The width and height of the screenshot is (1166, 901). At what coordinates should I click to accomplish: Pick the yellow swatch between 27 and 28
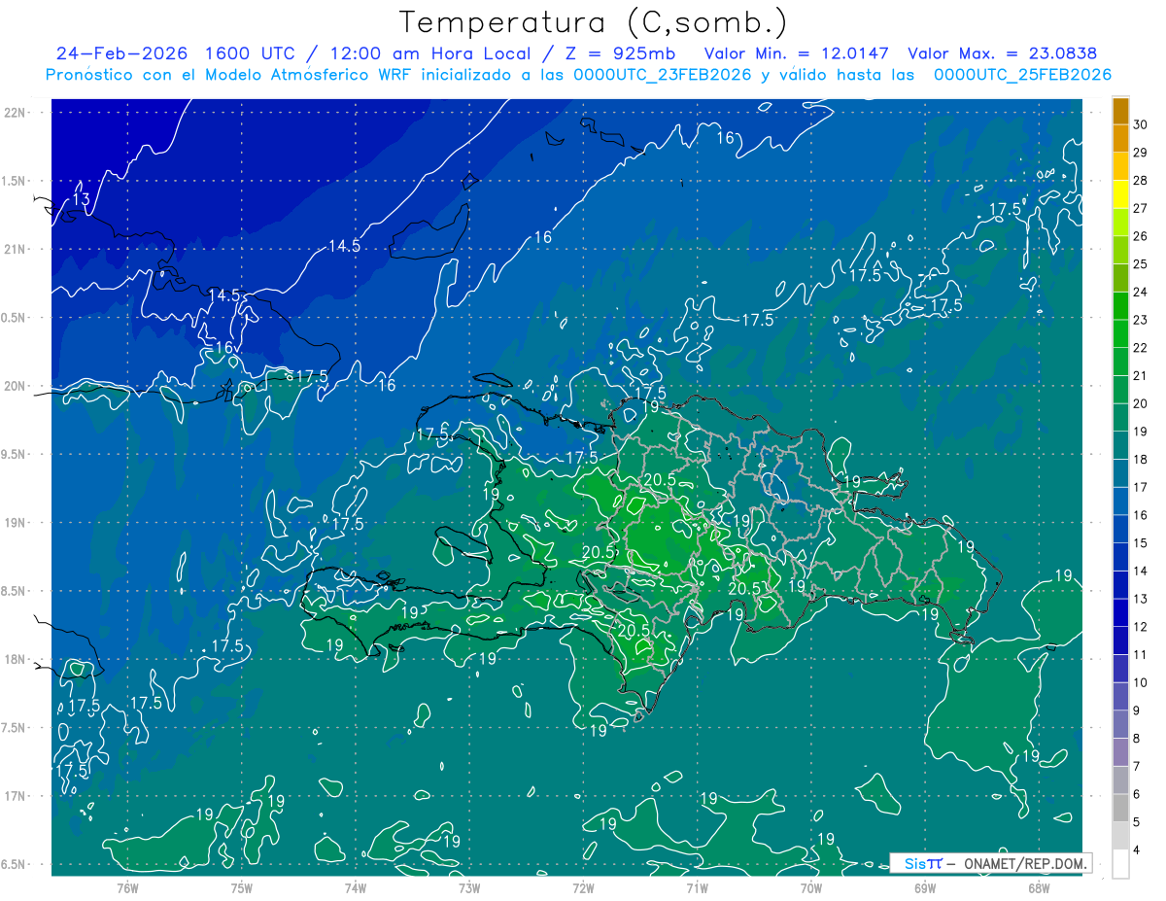1120,194
